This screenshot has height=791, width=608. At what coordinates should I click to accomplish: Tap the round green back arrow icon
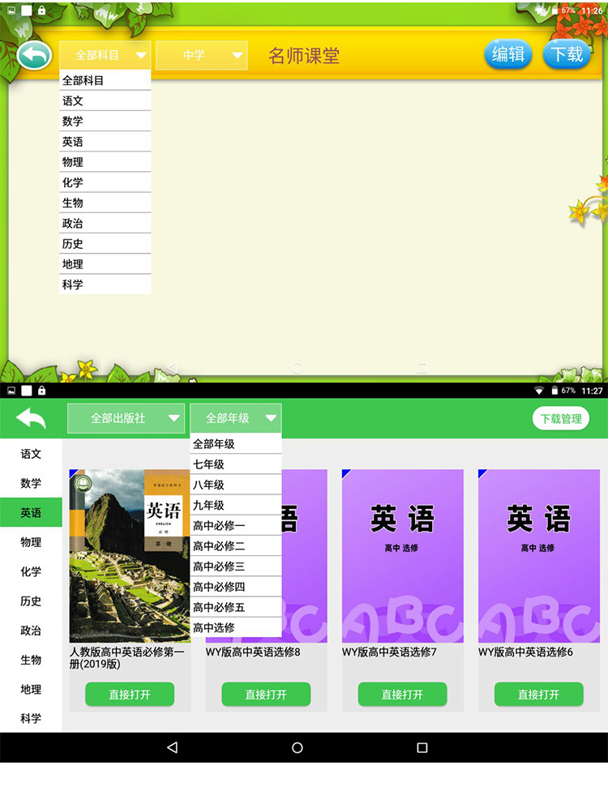point(34,55)
